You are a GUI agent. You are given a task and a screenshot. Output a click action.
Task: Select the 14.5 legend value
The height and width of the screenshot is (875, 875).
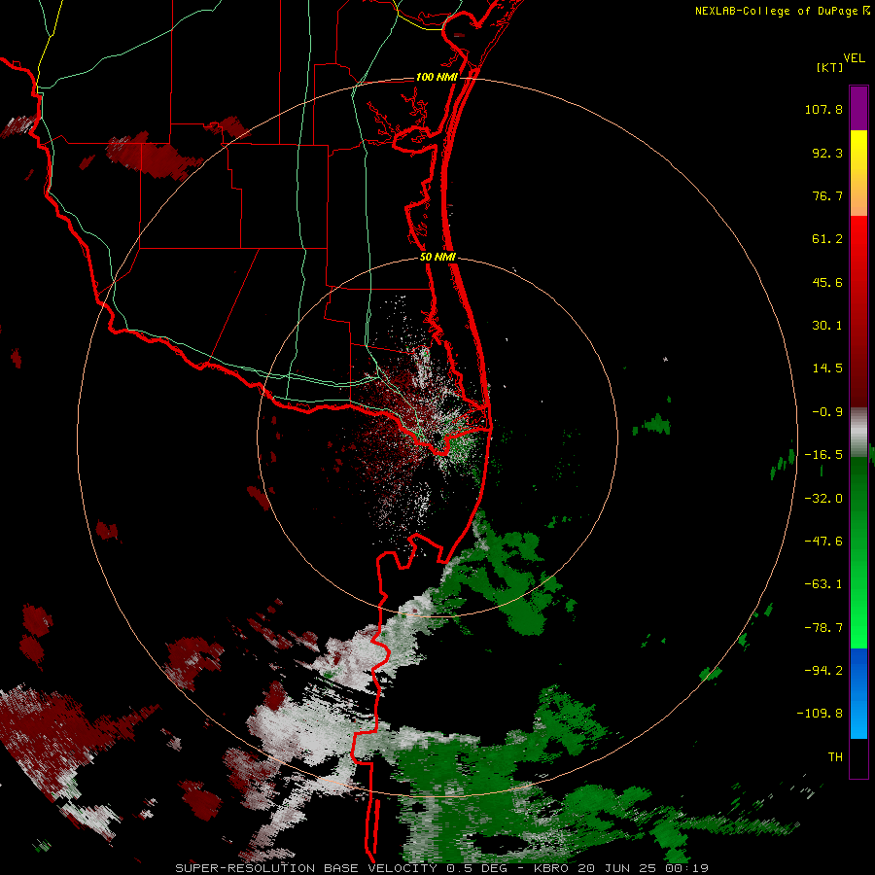click(827, 368)
